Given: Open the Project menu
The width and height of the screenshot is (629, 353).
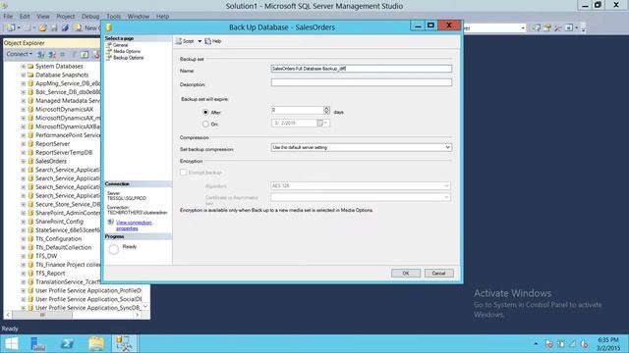Looking at the screenshot, I should pyautogui.click(x=66, y=17).
